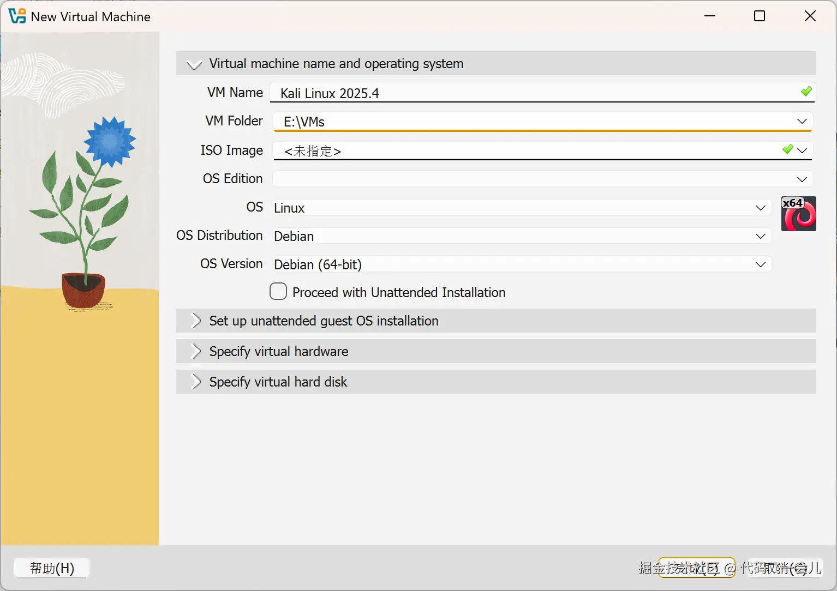
Task: Open the ISO Image dropdown arrow
Action: click(802, 150)
